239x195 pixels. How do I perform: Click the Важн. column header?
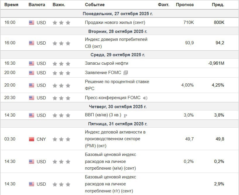[x=59, y=5]
